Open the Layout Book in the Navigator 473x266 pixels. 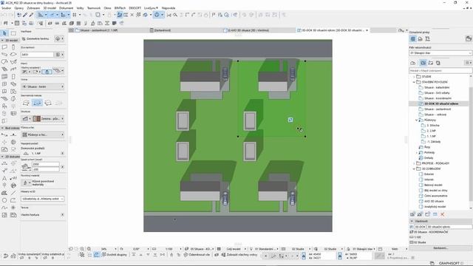point(431,63)
